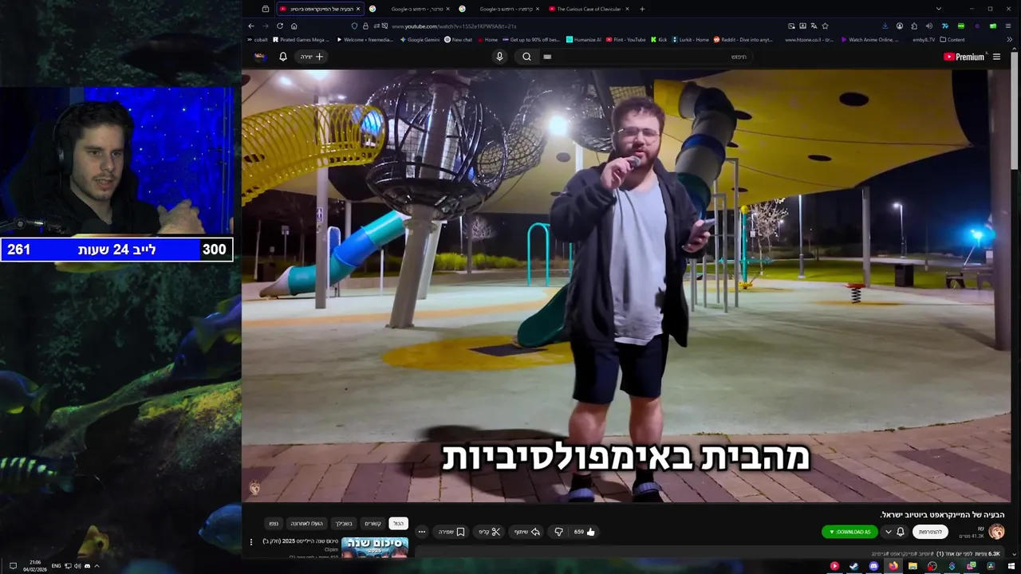This screenshot has height=574, width=1021.
Task: Open the New chat bookmark
Action: [x=459, y=39]
